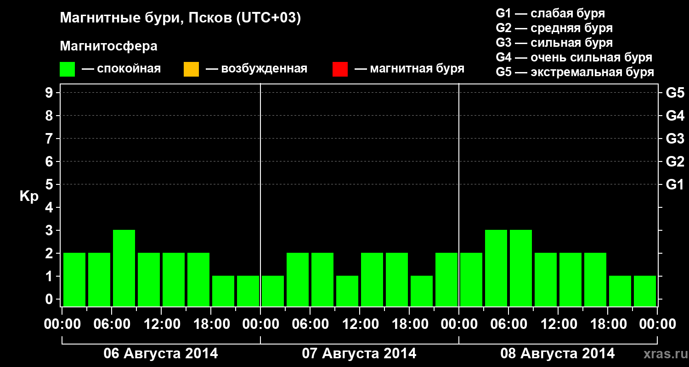Click the 08 Августа Kp 3 bar at 03:00
689x367 pixels.
click(496, 268)
